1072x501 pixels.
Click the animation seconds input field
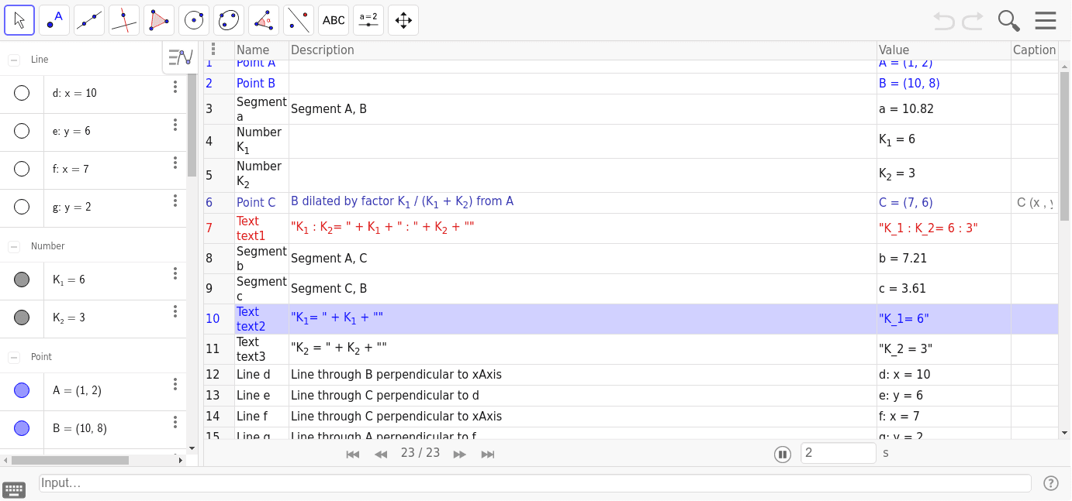click(x=839, y=453)
